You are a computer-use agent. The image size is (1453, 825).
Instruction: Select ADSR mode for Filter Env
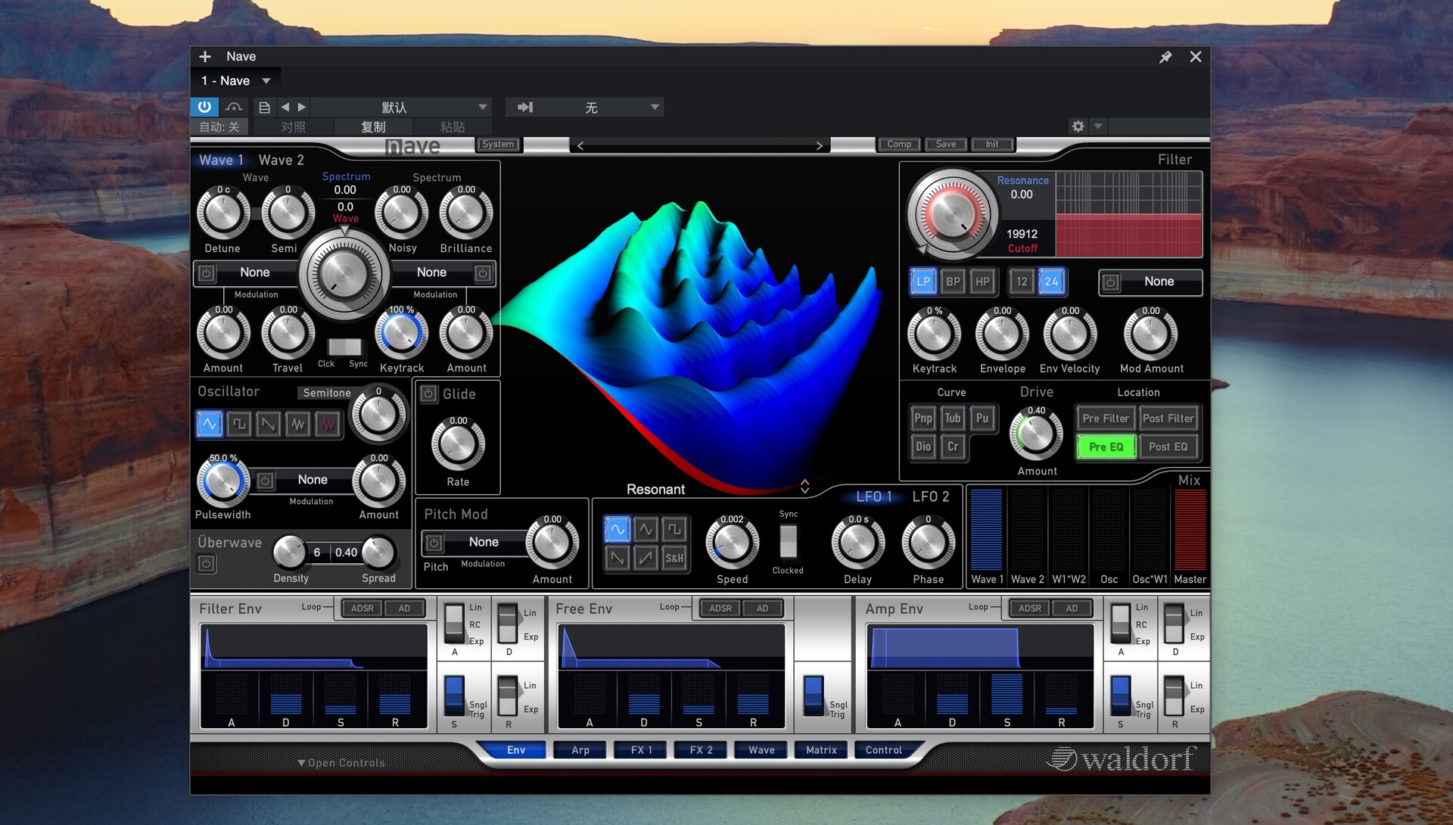[362, 609]
